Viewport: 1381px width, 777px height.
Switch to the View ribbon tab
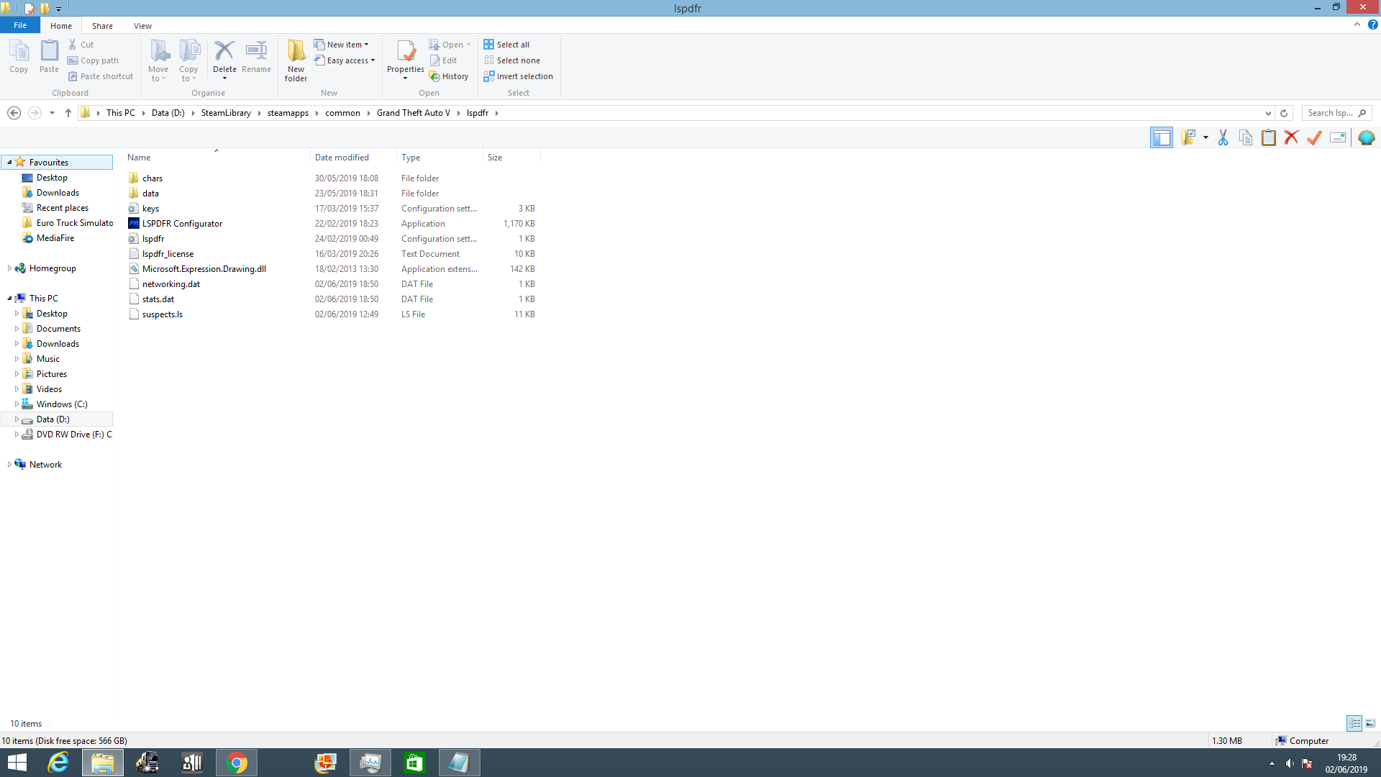pos(142,26)
